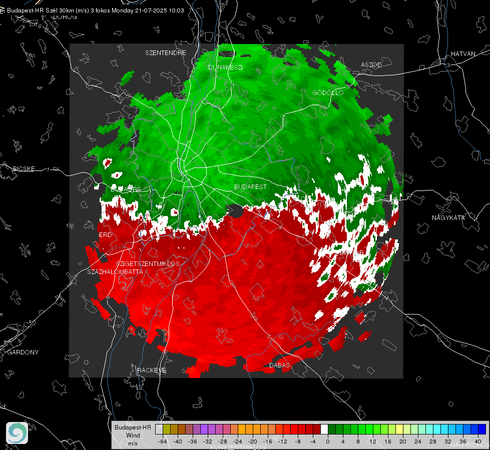490x450 pixels.
Task: Select the white swatch in wind legend
Action: (324, 429)
